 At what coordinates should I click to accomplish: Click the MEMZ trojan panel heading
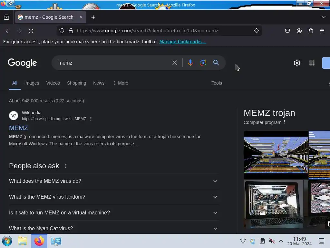[269, 113]
